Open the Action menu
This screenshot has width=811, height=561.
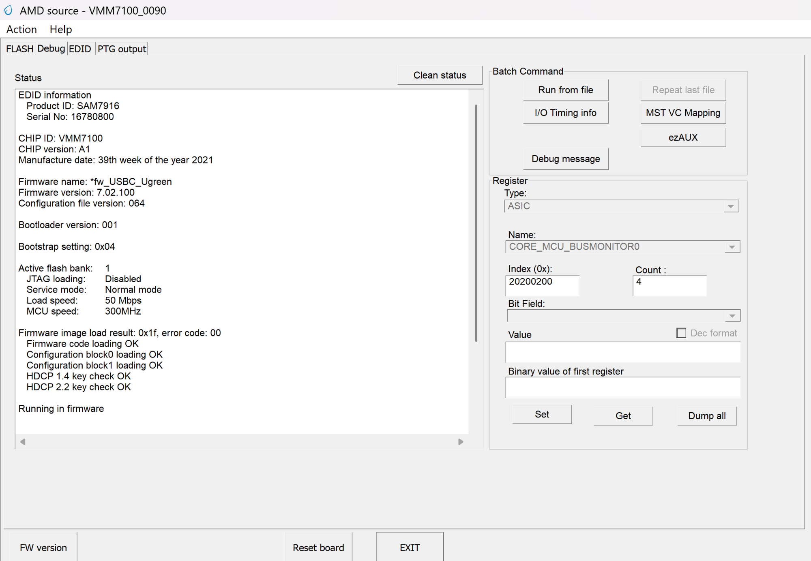click(21, 29)
